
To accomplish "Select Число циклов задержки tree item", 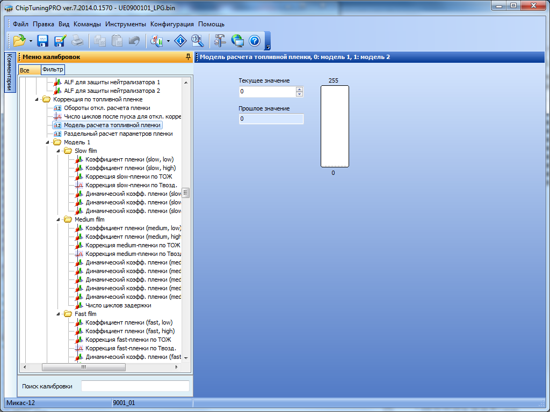I will 118,305.
